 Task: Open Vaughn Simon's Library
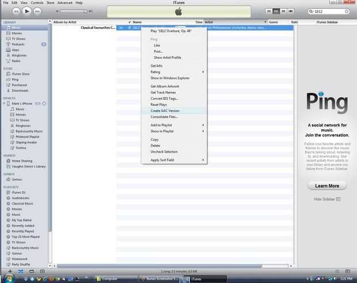pyautogui.click(x=29, y=166)
